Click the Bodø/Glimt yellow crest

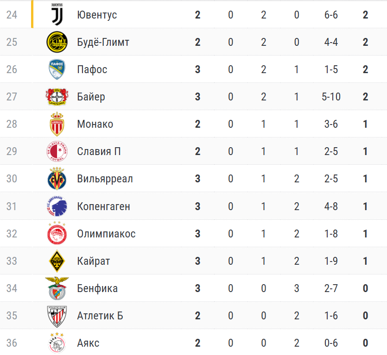pyautogui.click(x=57, y=42)
